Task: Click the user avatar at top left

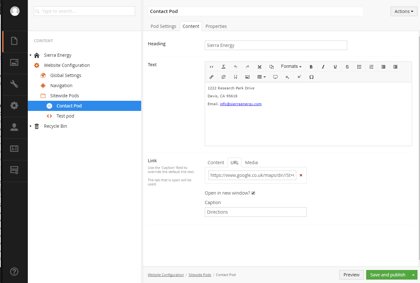Action: click(x=15, y=11)
